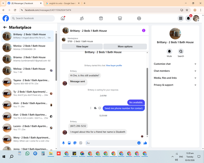
Task: Click the purple conversation information icon
Action: (x=144, y=31)
